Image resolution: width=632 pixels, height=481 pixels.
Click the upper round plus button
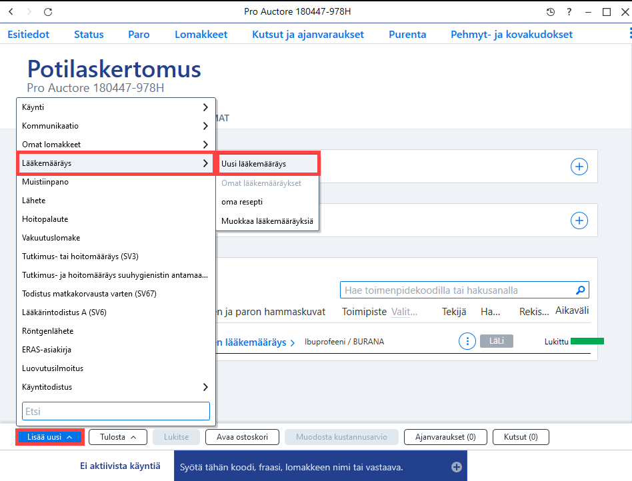pos(579,167)
